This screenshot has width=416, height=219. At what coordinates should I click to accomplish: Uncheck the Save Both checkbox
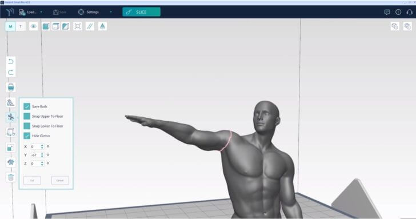click(27, 106)
